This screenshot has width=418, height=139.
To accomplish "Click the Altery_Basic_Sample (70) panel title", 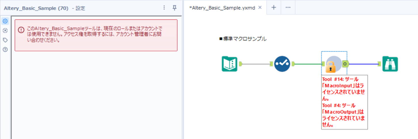I will [x=36, y=8].
